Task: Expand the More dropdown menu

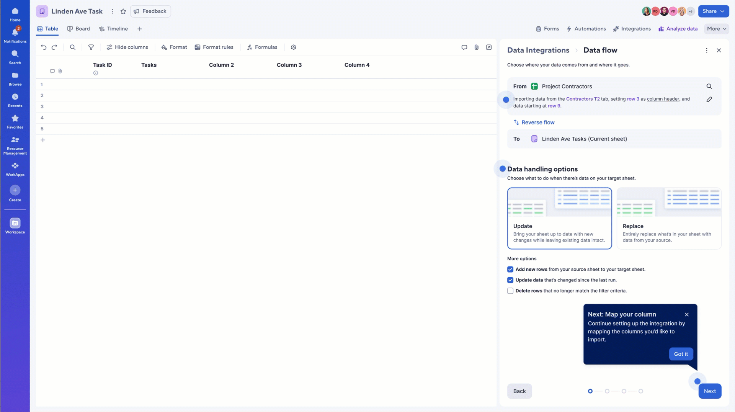Action: pyautogui.click(x=716, y=29)
